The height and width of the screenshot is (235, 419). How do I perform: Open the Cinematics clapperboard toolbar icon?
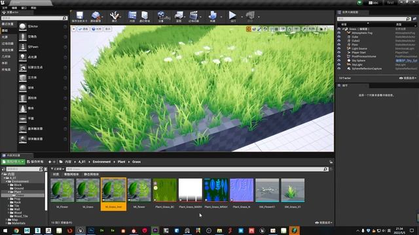coord(194,15)
